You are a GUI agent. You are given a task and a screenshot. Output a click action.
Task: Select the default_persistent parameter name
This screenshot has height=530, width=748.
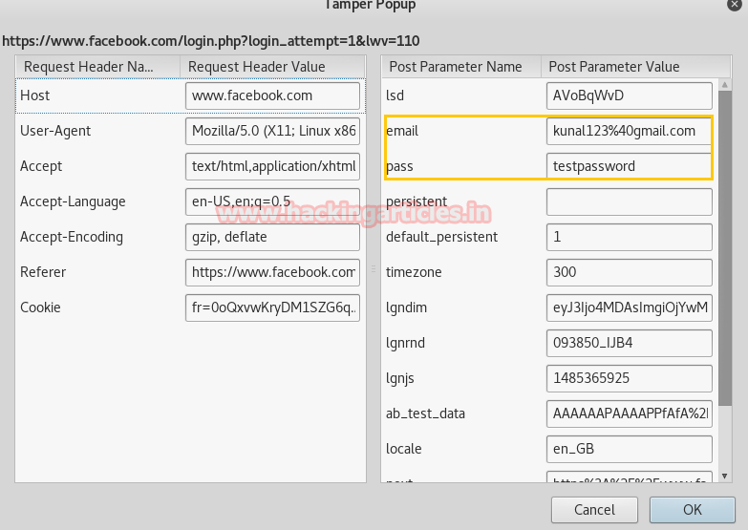441,237
